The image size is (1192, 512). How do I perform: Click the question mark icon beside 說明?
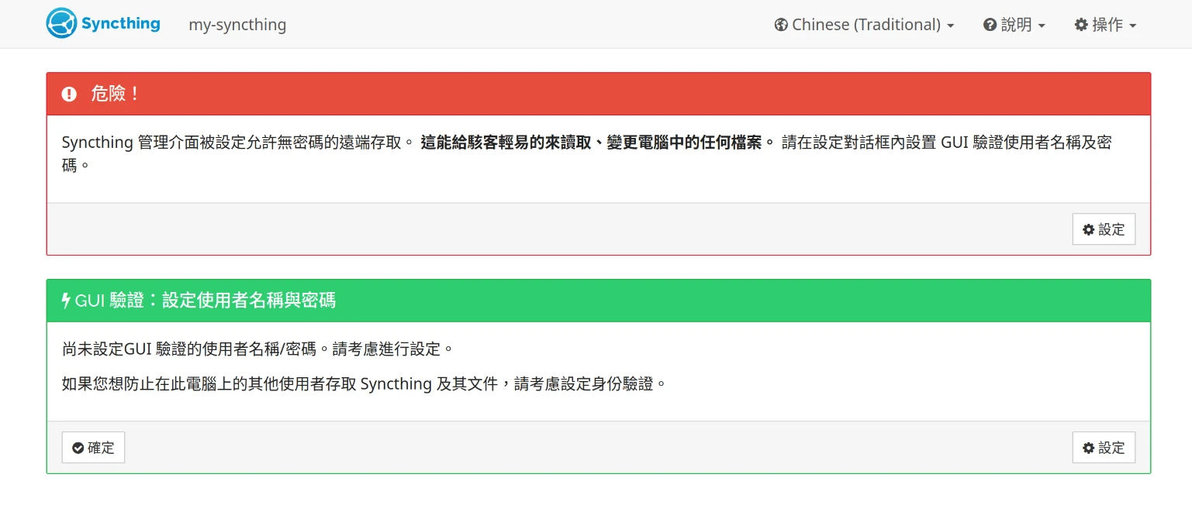click(x=990, y=25)
